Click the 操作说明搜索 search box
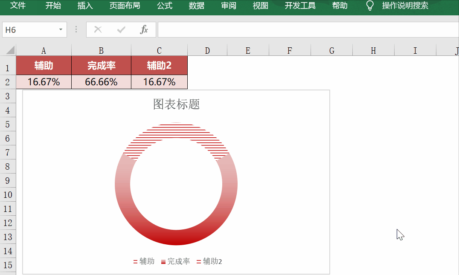 (x=405, y=6)
